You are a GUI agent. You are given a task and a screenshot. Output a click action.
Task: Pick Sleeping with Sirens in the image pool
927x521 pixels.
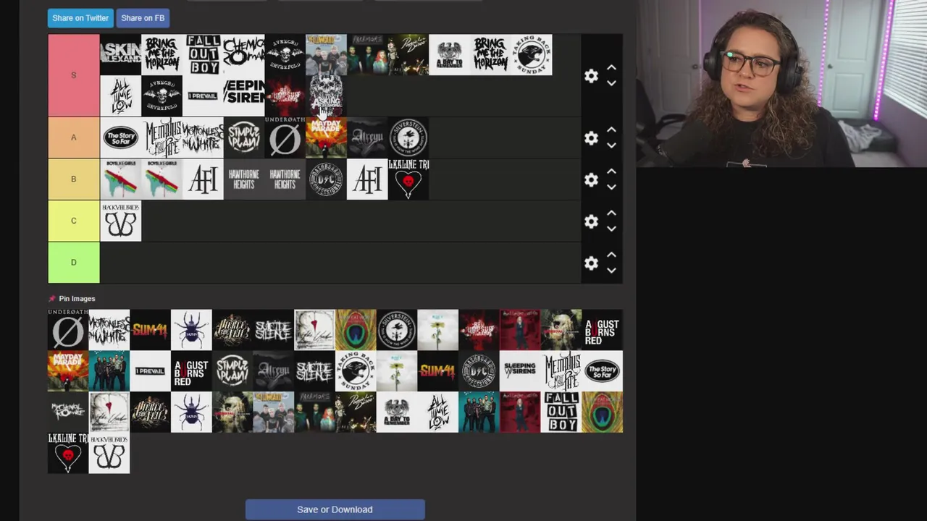[520, 370]
